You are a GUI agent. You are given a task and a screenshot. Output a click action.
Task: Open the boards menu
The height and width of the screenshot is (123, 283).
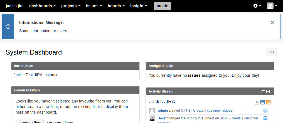coord(116,6)
